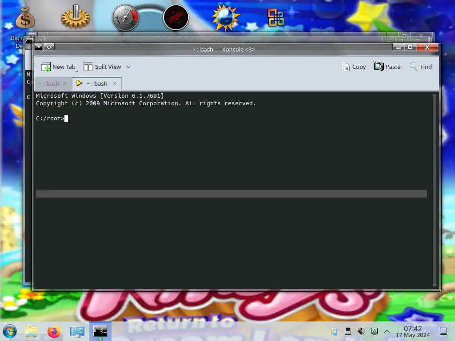Open the keyboard layout 'A' tray icon
This screenshot has height=341, width=455.
pyautogui.click(x=374, y=331)
